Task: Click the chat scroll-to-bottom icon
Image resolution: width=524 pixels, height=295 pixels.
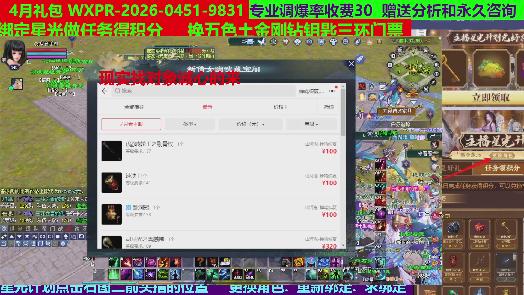Action: pos(27,237)
